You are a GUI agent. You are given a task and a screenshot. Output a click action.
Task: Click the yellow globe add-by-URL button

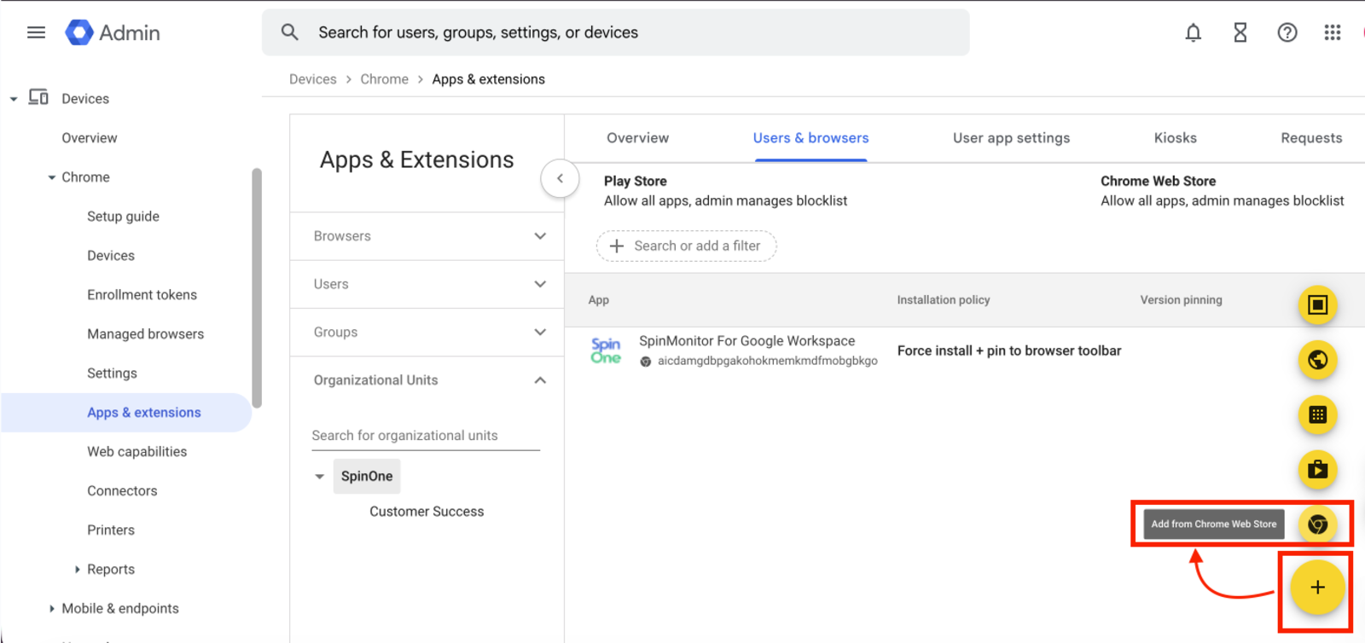(1318, 360)
